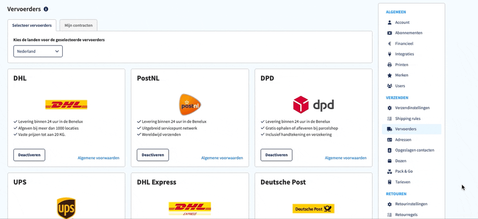Open the Nederland country dropdown

point(38,52)
